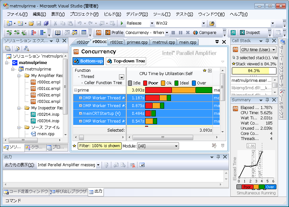Screen dimensions: 289x207
Task: Switch to the matmul.cpp tab
Action: [x=164, y=42]
